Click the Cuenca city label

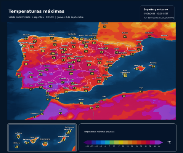click(x=89, y=61)
